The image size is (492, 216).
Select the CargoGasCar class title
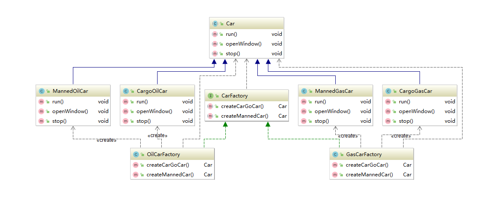click(416, 91)
